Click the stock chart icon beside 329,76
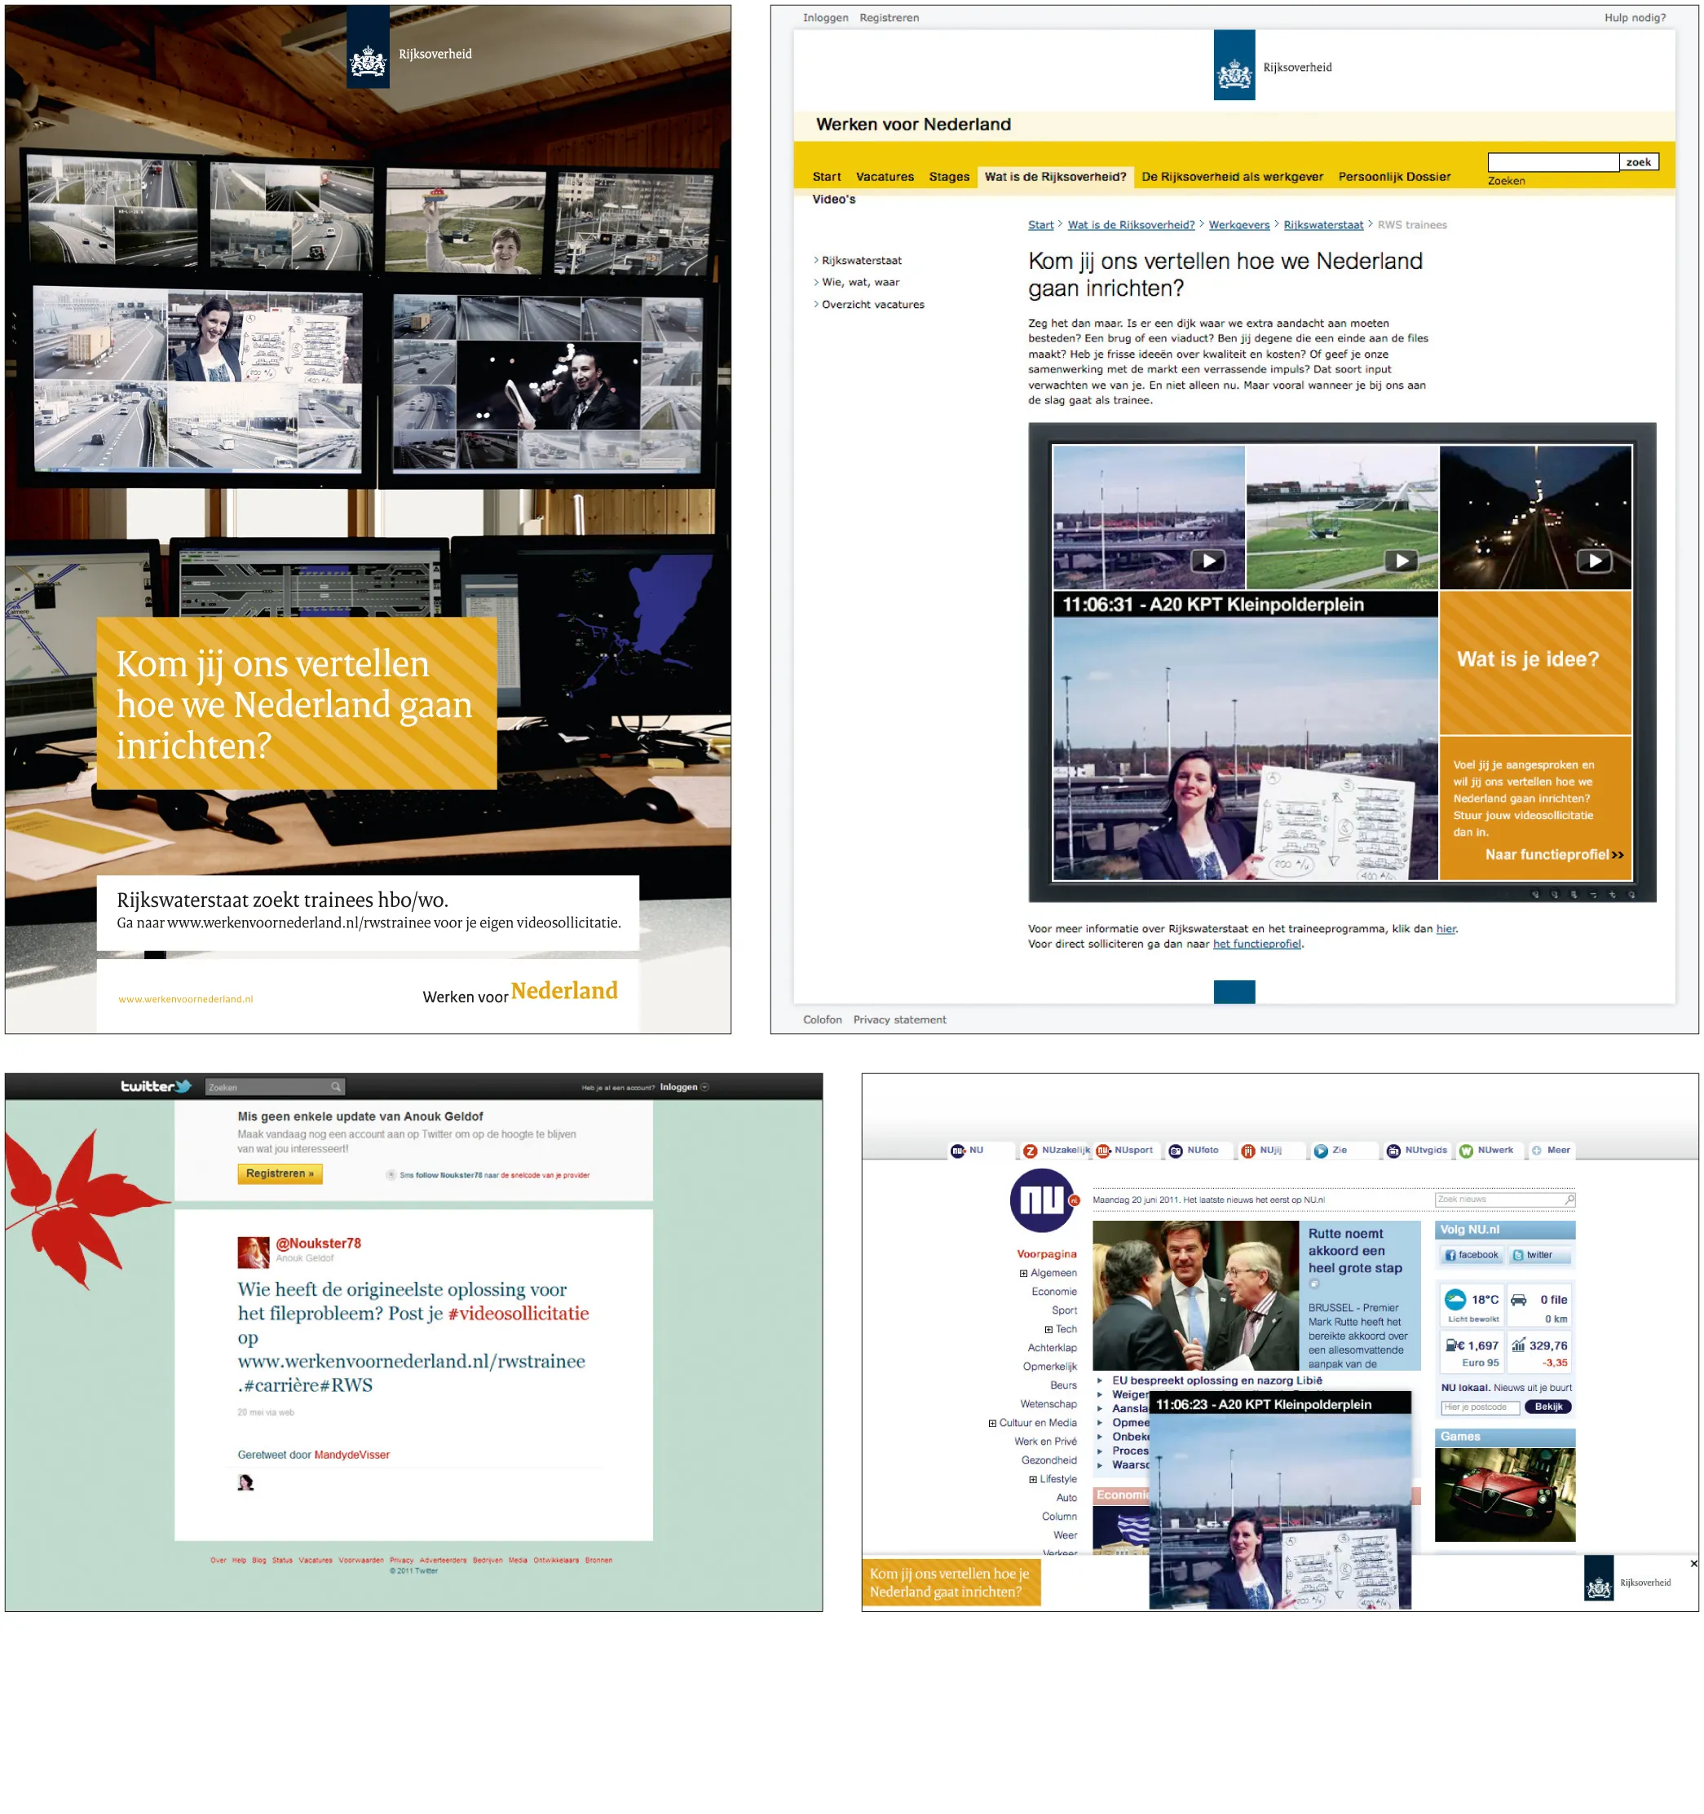The image size is (1704, 1814). click(1519, 1344)
